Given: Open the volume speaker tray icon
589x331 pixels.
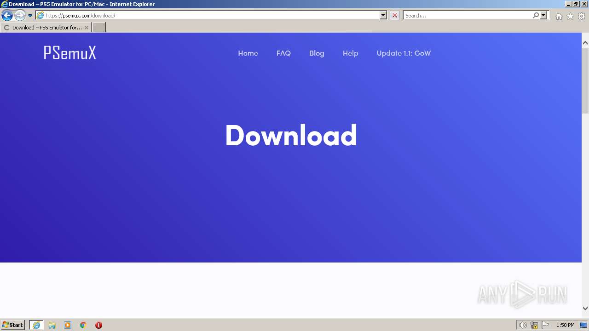Looking at the screenshot, I should point(523,325).
